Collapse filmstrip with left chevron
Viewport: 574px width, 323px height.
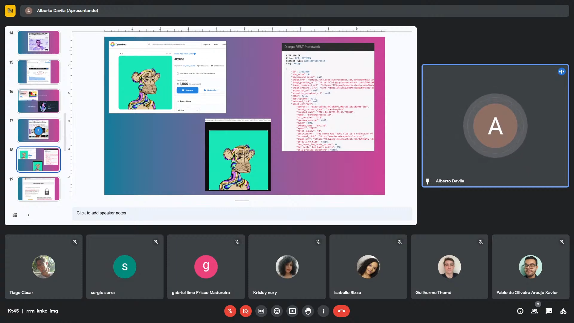(29, 215)
